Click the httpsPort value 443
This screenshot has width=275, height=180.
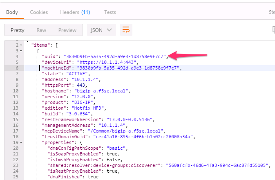[x=81, y=85]
